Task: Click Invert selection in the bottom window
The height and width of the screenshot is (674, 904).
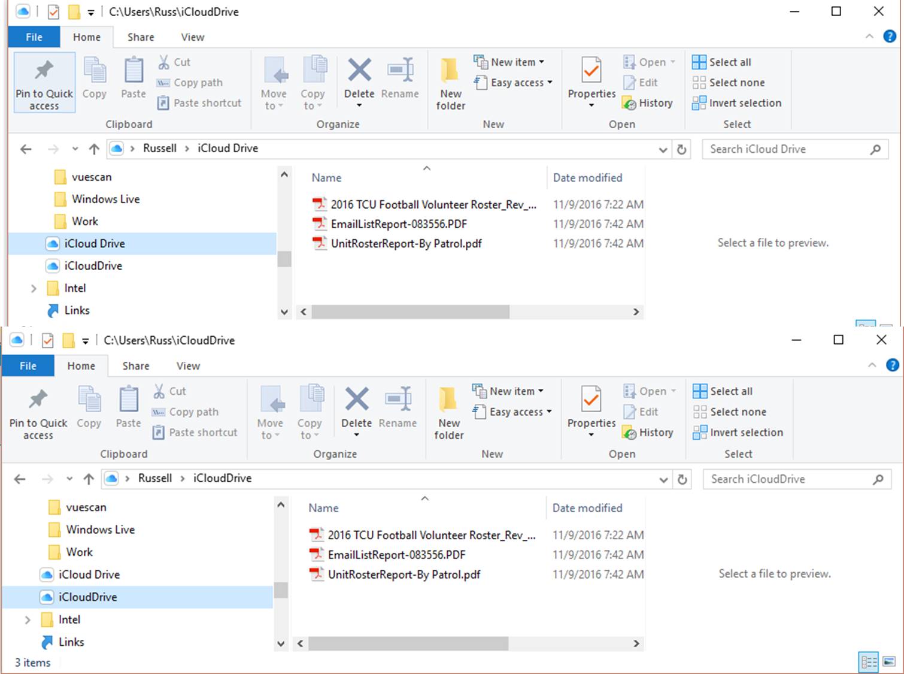Action: [x=738, y=433]
